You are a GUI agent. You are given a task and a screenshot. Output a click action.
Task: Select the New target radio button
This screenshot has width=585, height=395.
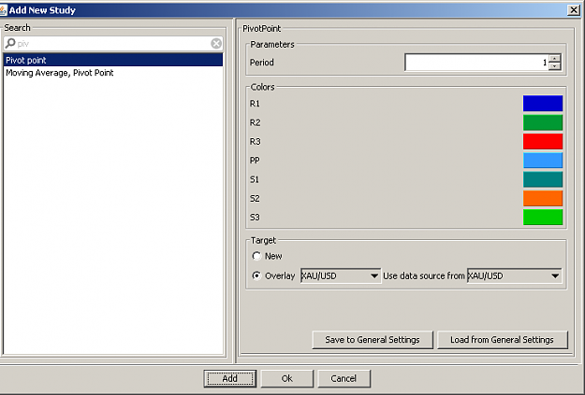(x=256, y=256)
